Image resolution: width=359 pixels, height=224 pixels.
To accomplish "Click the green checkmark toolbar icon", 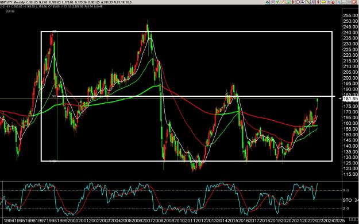I will point(277,2).
